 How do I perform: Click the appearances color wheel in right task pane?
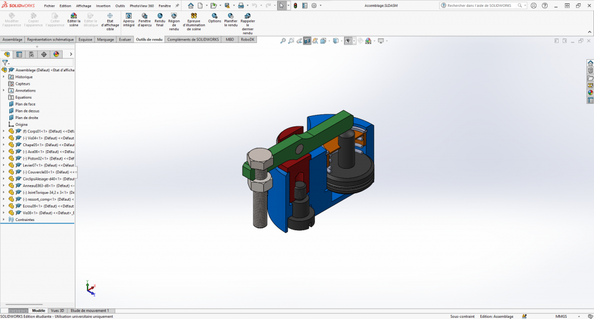591,92
